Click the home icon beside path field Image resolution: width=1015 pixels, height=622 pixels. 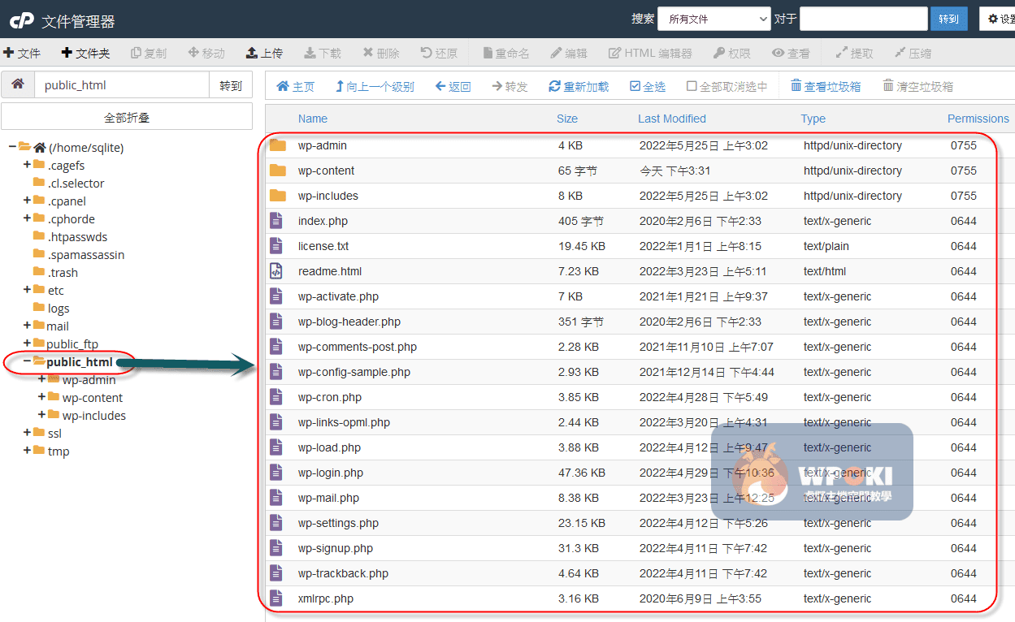click(18, 84)
